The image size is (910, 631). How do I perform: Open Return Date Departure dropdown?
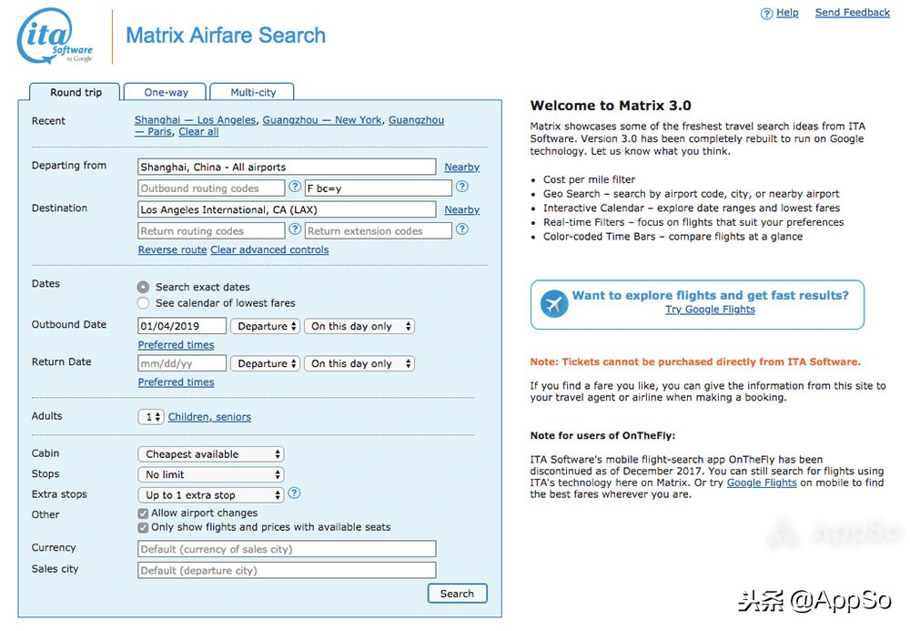click(x=265, y=363)
